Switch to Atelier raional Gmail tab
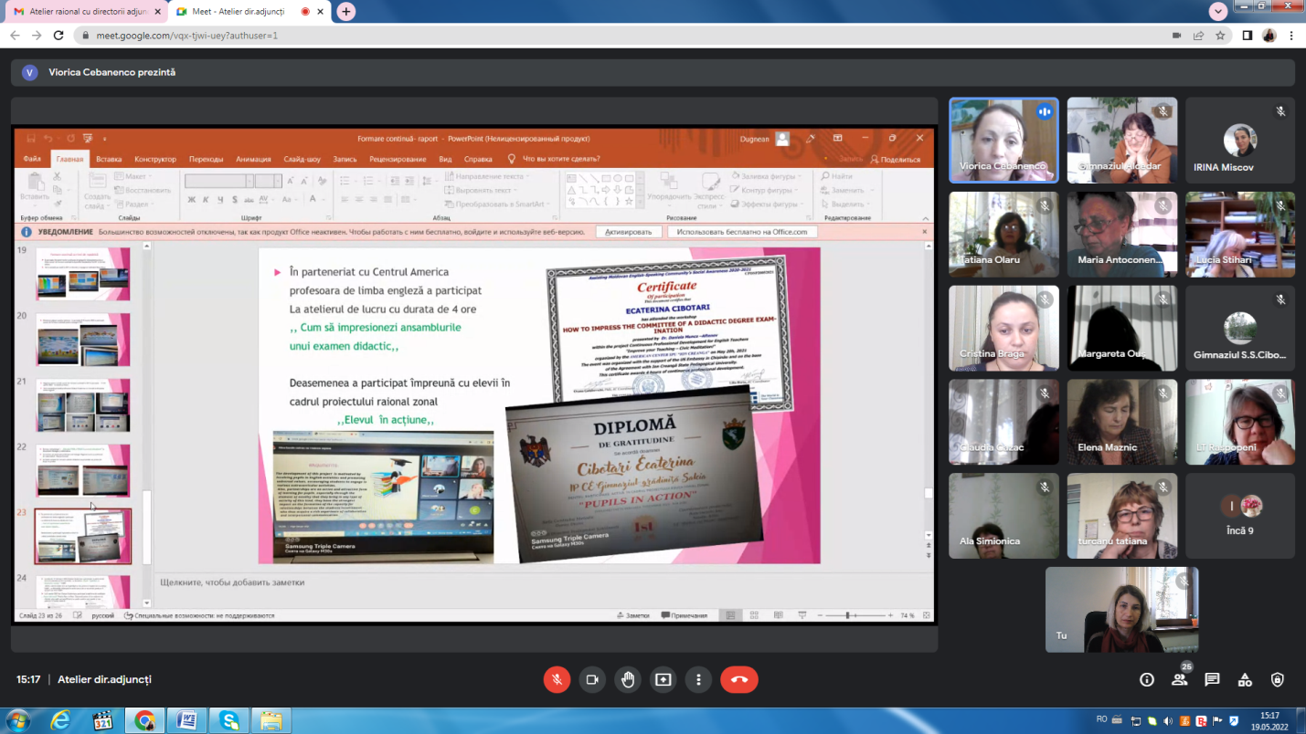This screenshot has width=1306, height=734. coord(82,12)
